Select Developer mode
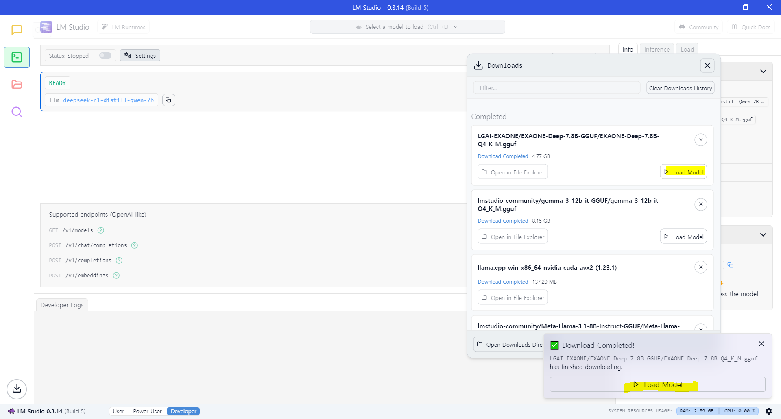 [x=183, y=411]
